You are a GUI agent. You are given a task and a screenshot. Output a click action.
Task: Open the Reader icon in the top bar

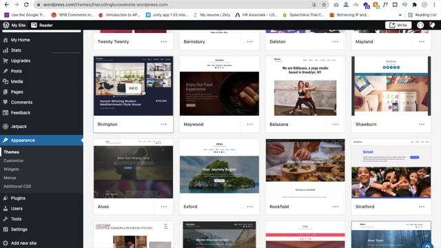[42, 25]
